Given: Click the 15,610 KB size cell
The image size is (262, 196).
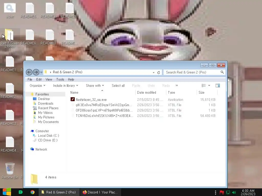Looking at the screenshot, I should (x=208, y=100).
